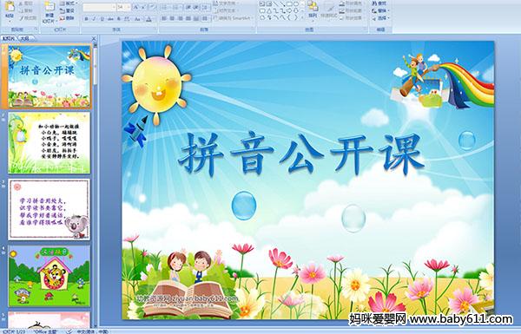
Task: Toggle underline formatting
Action: 102,19
